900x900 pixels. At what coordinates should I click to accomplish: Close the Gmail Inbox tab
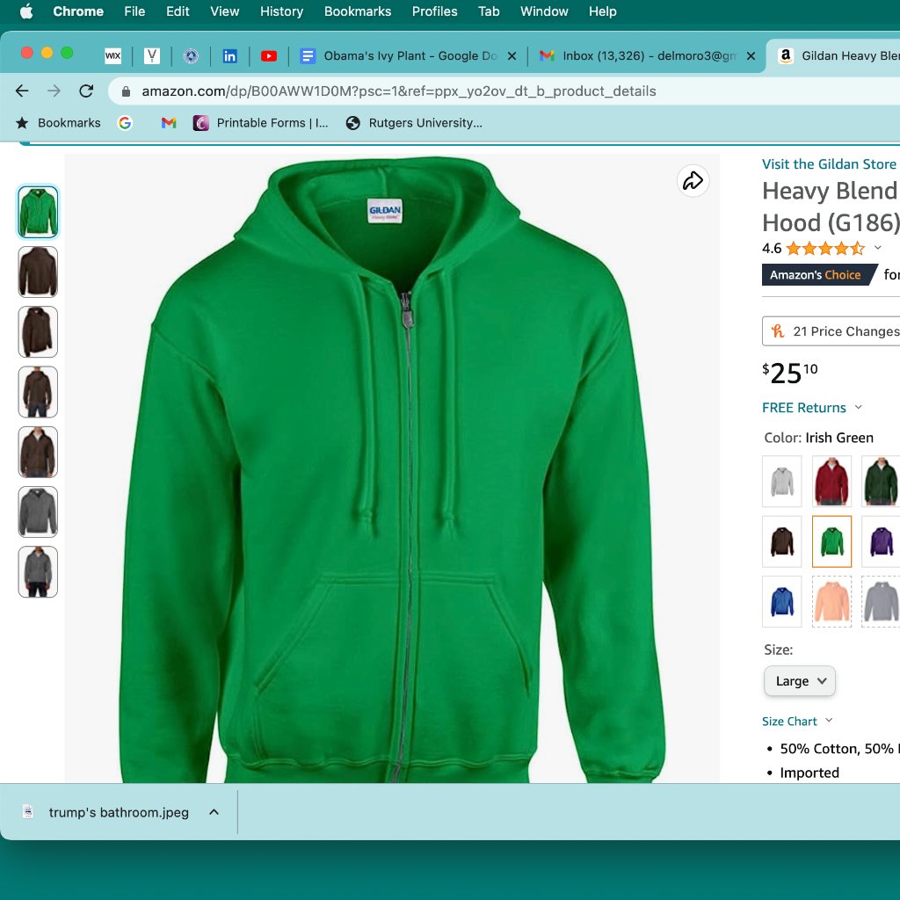pyautogui.click(x=751, y=55)
